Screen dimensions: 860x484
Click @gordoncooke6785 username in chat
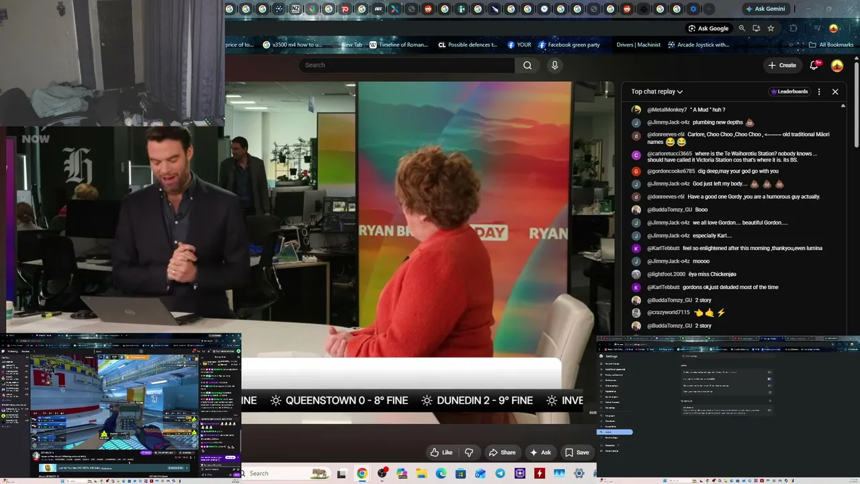pyautogui.click(x=671, y=171)
